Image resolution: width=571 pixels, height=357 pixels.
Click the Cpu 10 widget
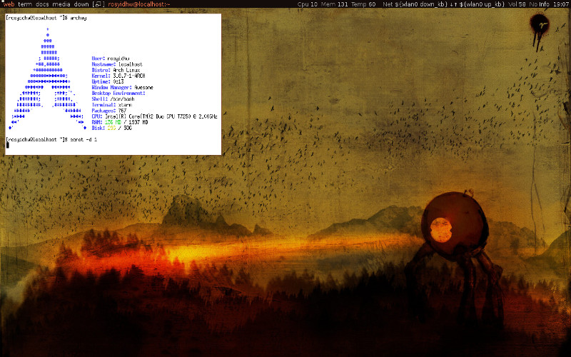(x=308, y=4)
